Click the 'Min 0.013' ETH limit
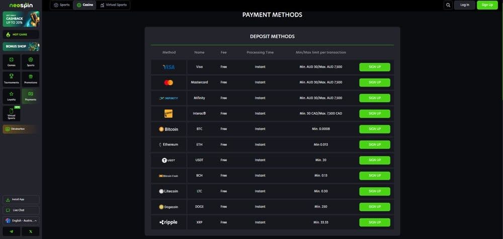 point(321,145)
